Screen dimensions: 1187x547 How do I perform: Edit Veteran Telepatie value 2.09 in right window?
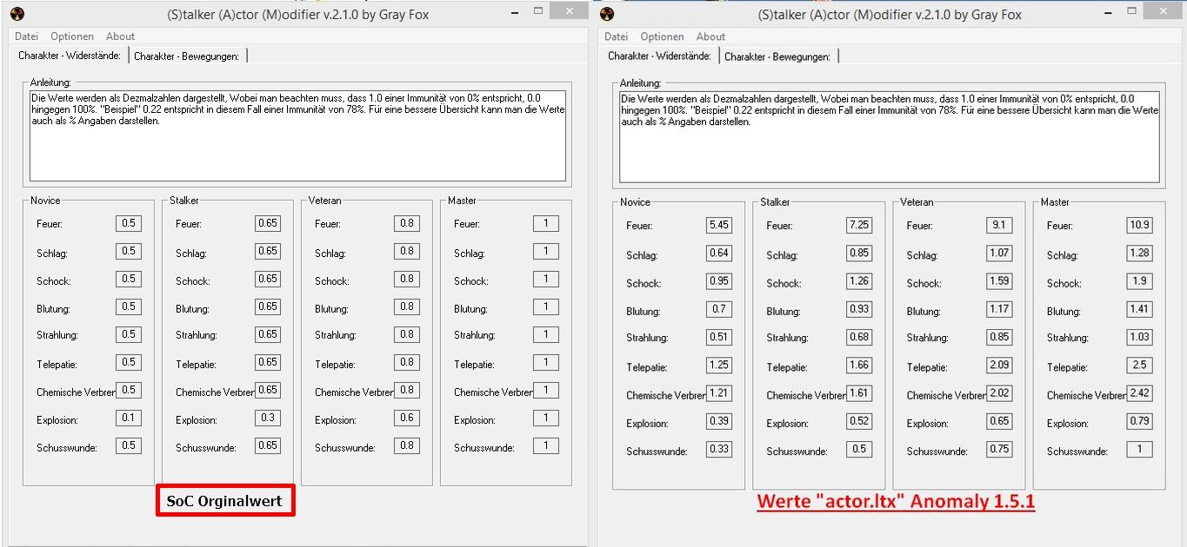tap(999, 365)
